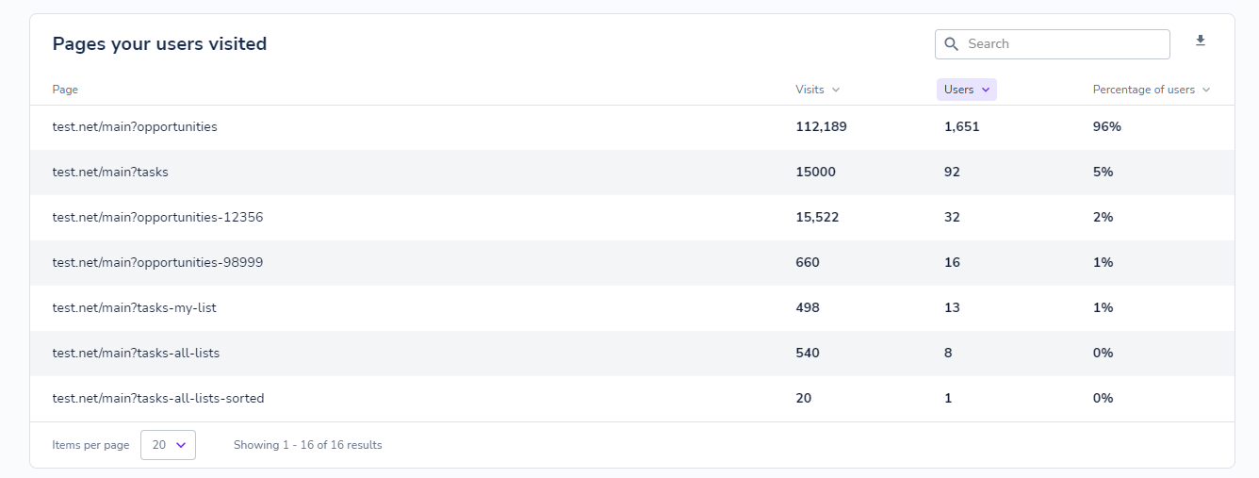Viewport: 1259px width, 478px height.
Task: Click test.net/main?opportunities-12356 entry
Action: coord(157,217)
